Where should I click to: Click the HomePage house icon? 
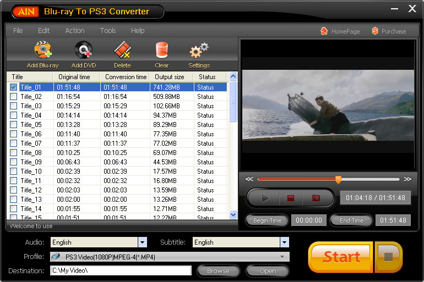click(324, 31)
